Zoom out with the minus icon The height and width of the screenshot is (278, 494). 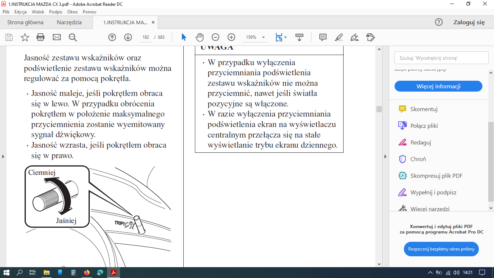coord(216,37)
